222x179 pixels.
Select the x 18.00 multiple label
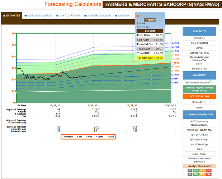[x=175, y=55]
